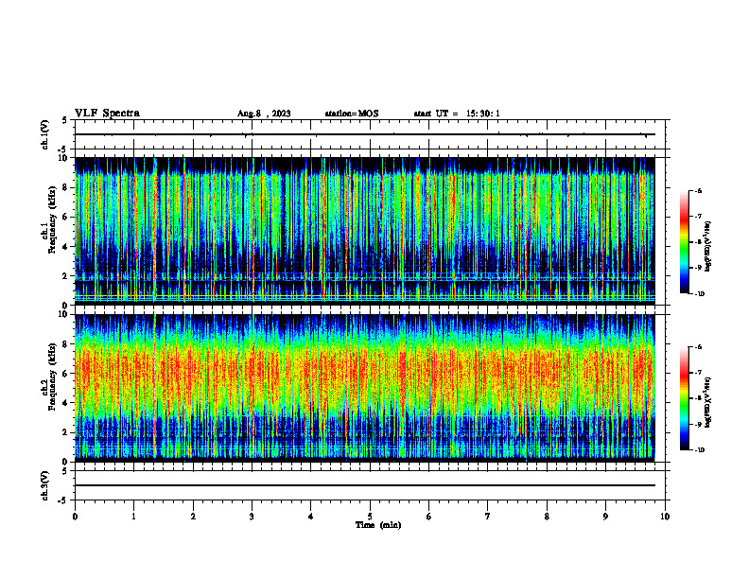Click the ch.3 voltage waveform trace

365,485
